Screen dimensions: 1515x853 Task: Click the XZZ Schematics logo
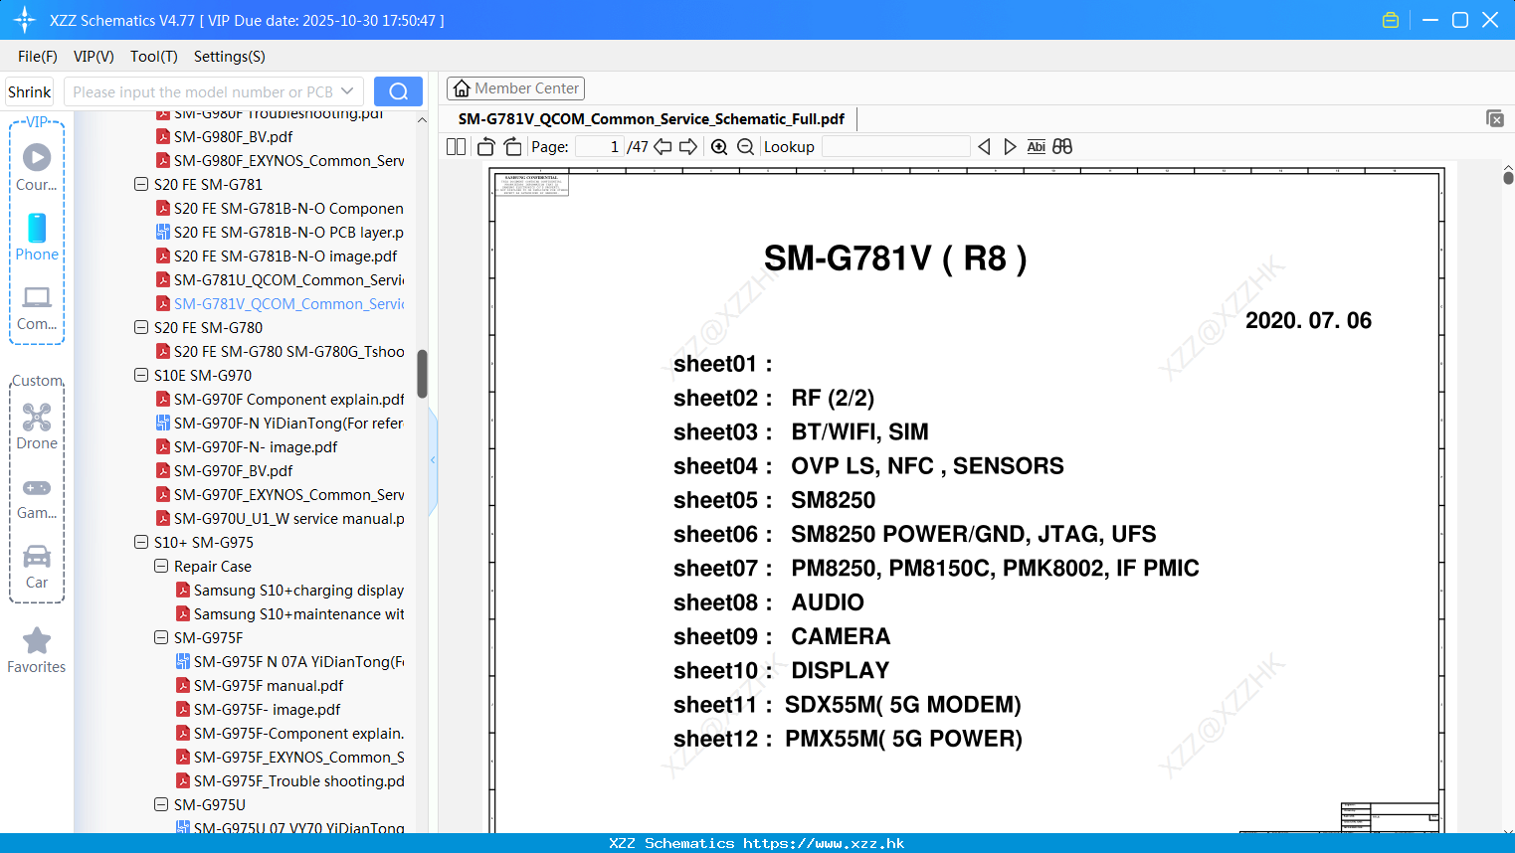point(25,20)
